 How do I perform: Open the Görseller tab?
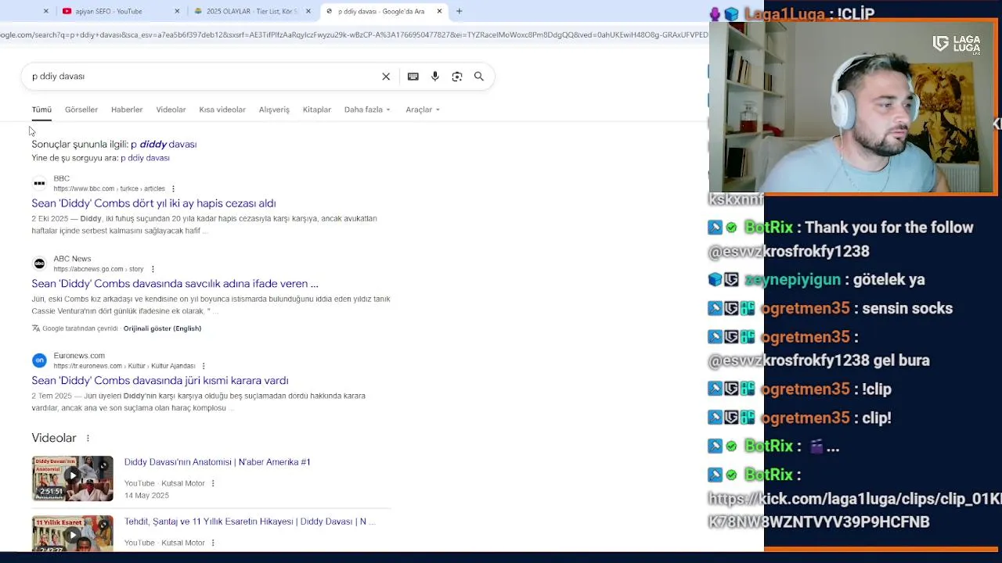pos(81,109)
